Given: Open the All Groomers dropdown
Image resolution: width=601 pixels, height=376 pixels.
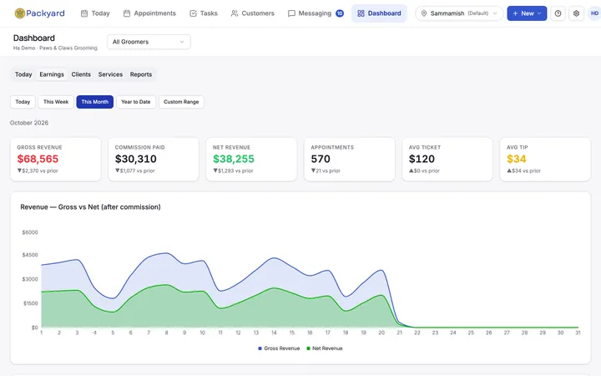Looking at the screenshot, I should tap(149, 42).
